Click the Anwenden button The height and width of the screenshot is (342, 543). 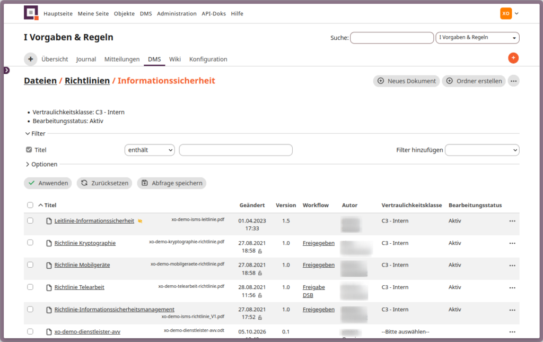[x=48, y=183]
